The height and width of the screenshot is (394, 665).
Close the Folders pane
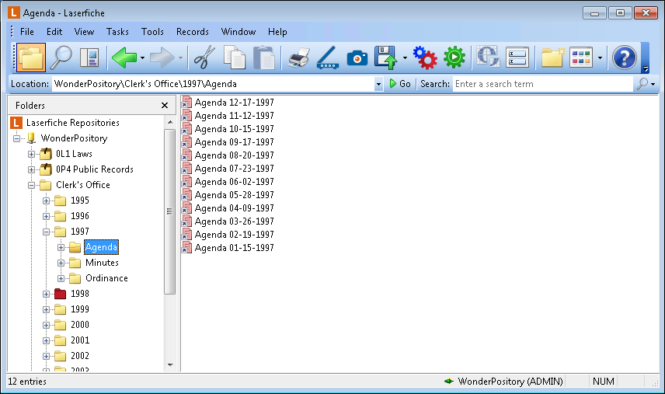(165, 105)
